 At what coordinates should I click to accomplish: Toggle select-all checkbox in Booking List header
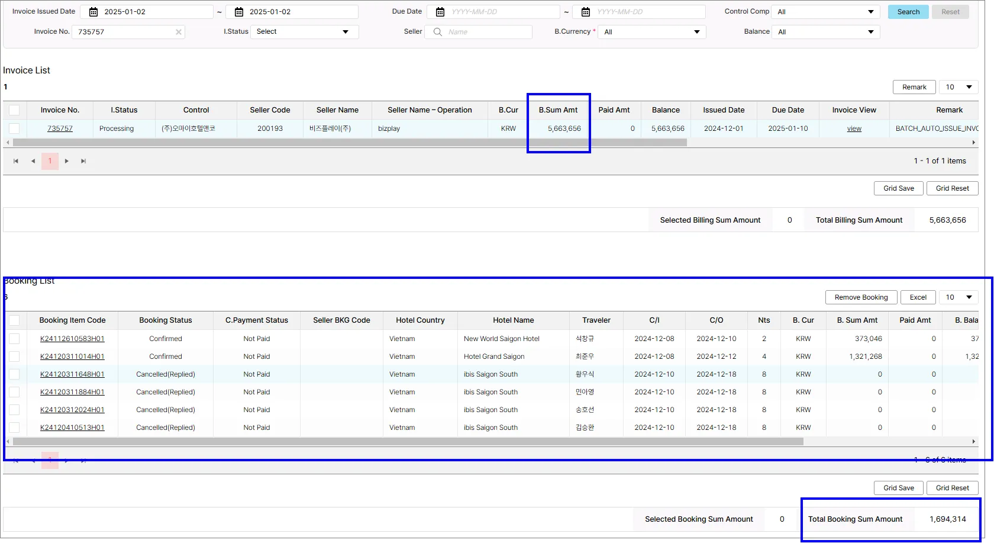click(14, 320)
